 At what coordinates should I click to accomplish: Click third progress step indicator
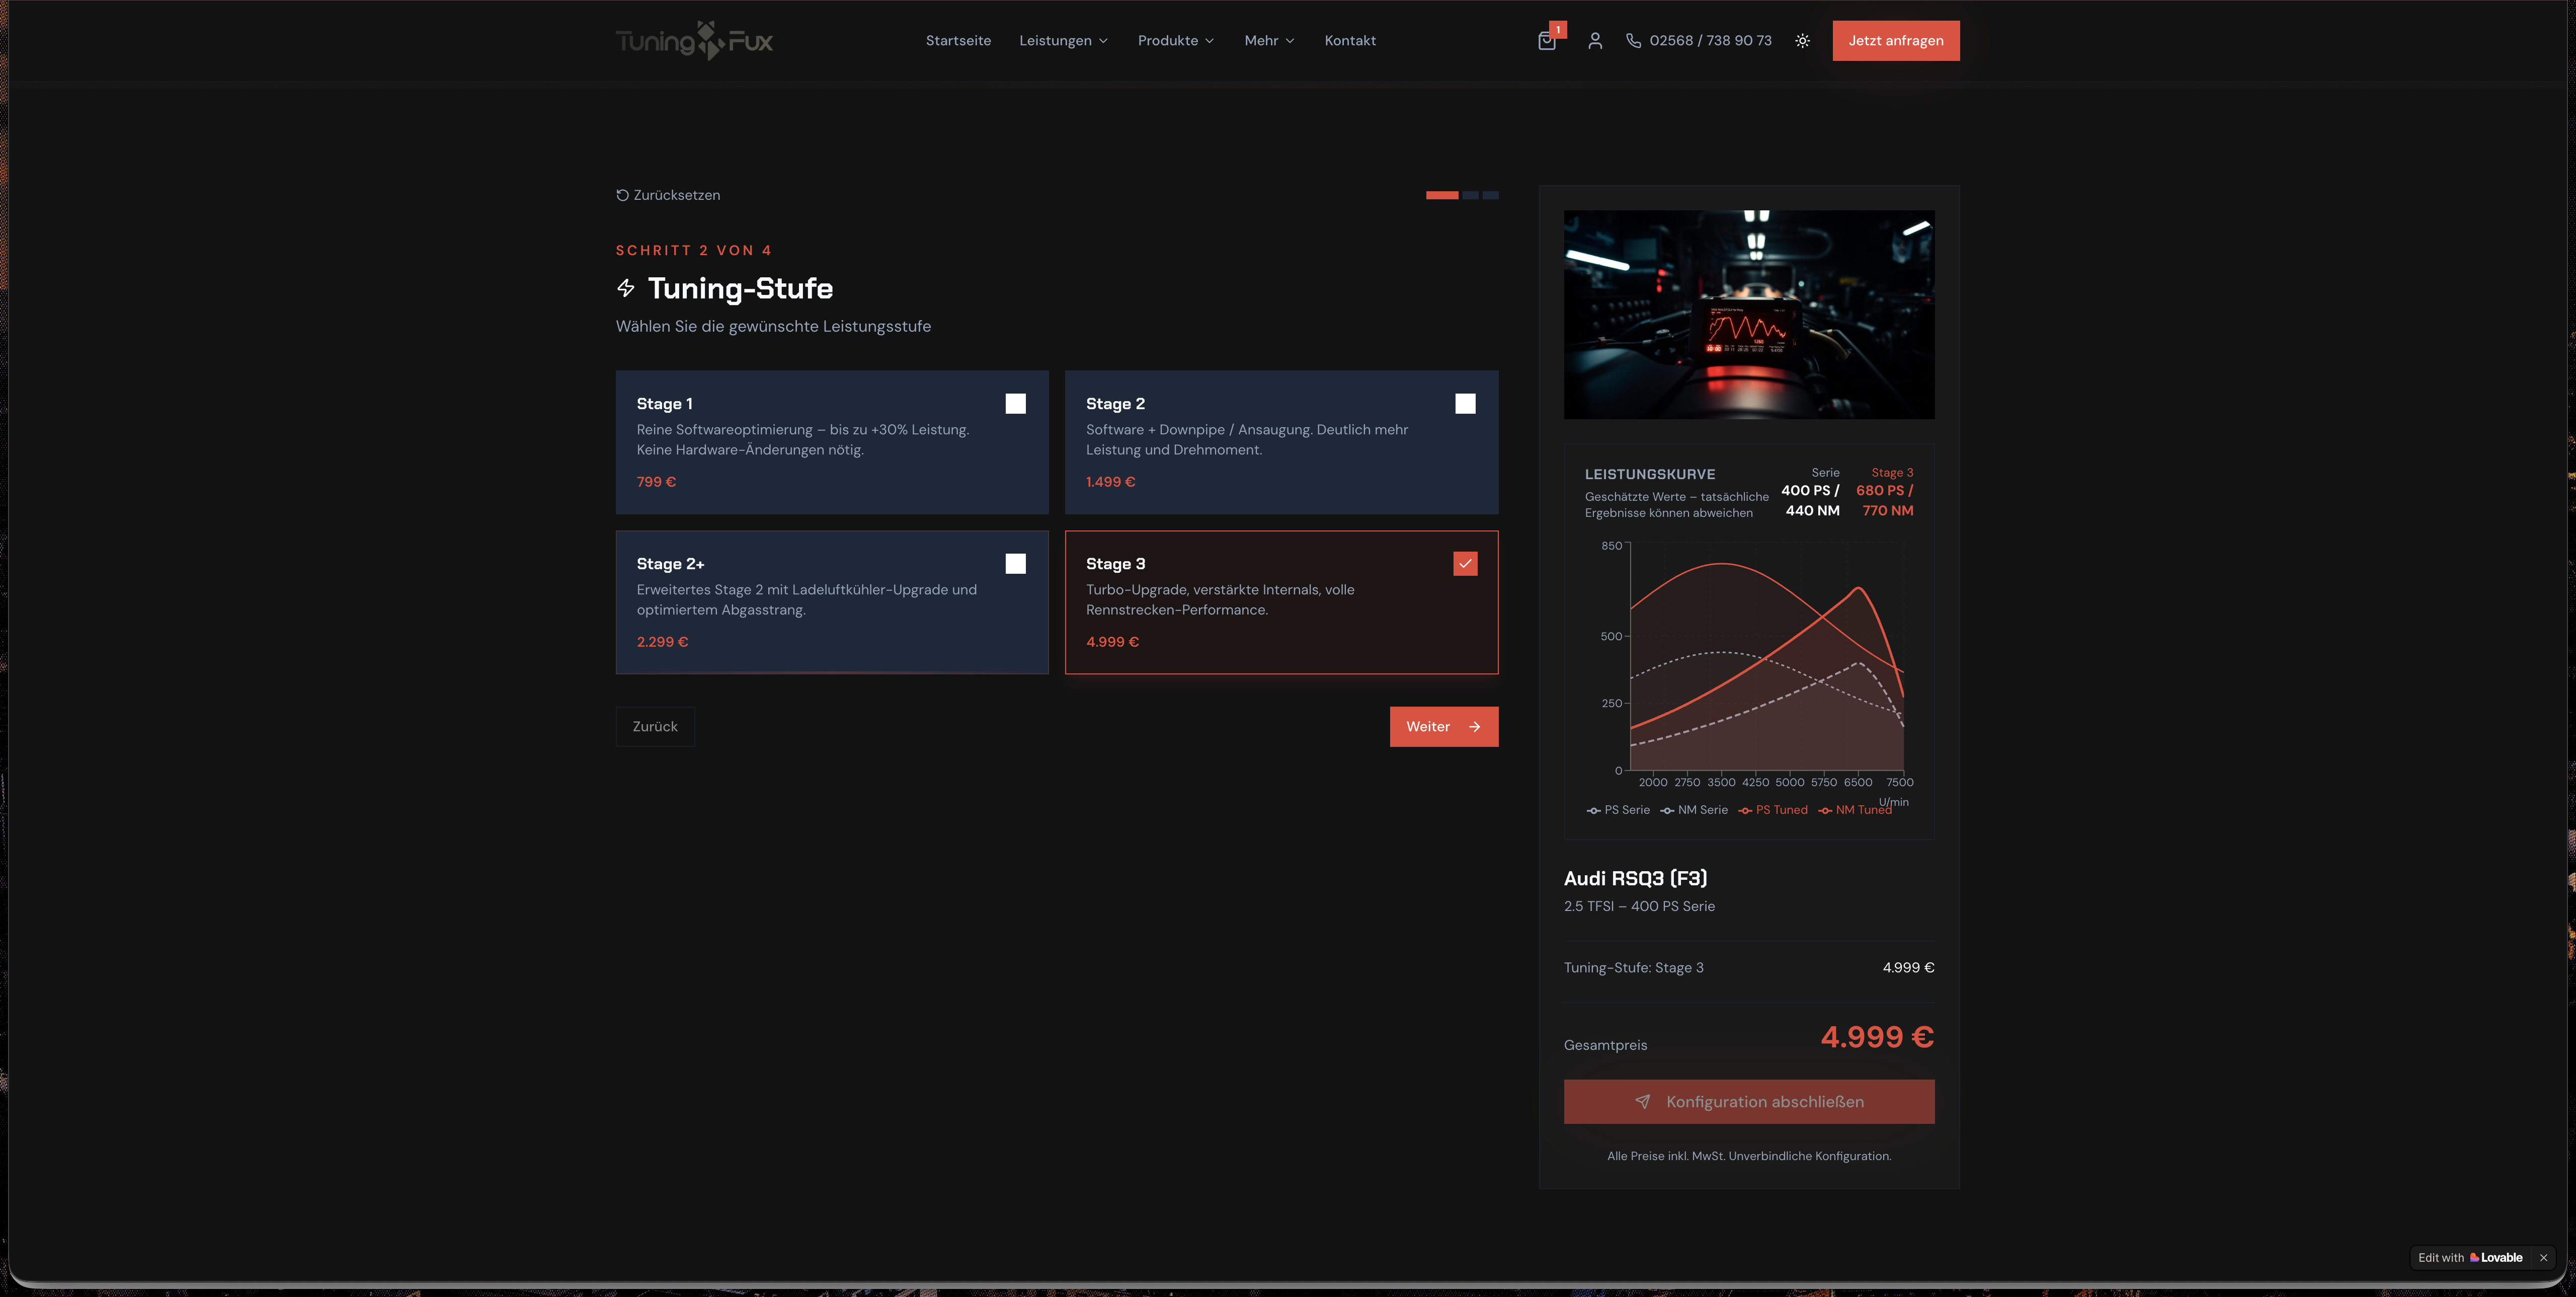(x=1490, y=195)
